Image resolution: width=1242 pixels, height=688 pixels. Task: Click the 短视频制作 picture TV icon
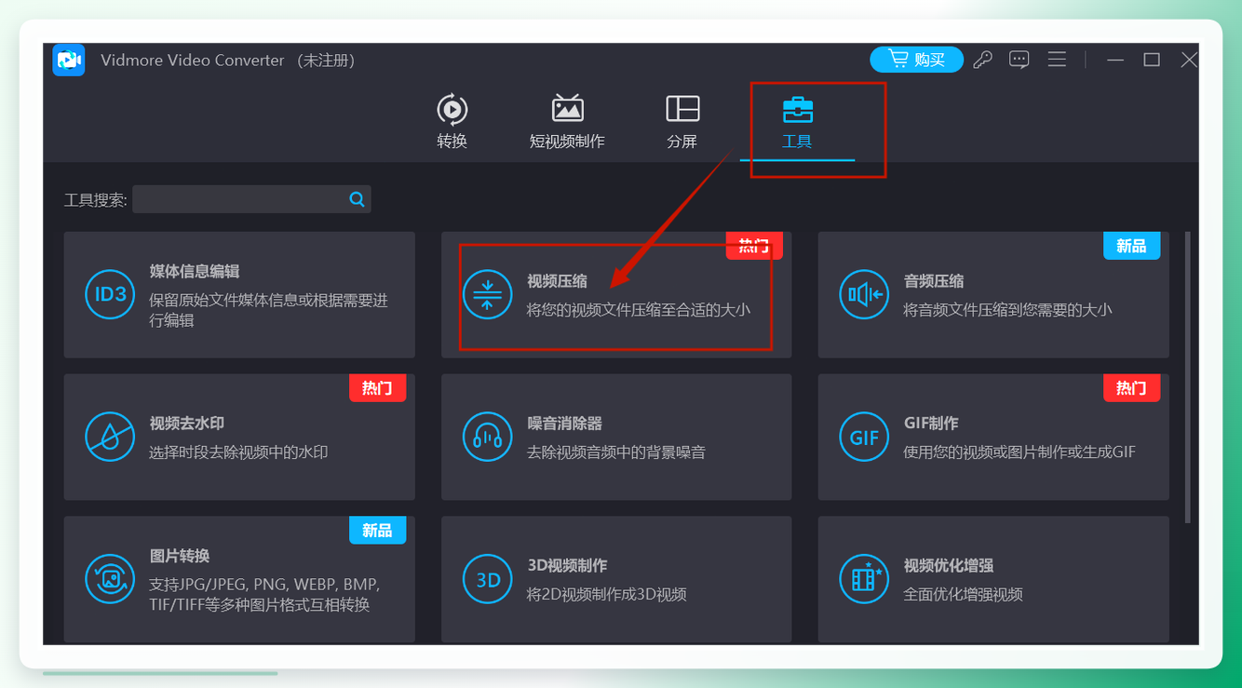568,108
